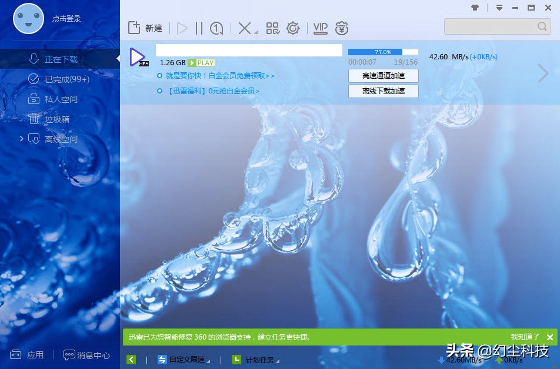The image size is (560, 369).
Task: Open the batch operations icon
Action: point(273,28)
